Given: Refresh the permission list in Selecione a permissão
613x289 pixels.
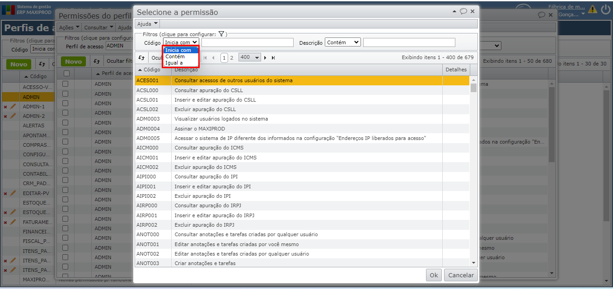Looking at the screenshot, I should coord(141,58).
